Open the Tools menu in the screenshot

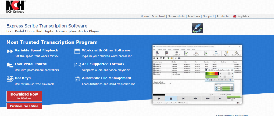pyautogui.click(x=189, y=50)
